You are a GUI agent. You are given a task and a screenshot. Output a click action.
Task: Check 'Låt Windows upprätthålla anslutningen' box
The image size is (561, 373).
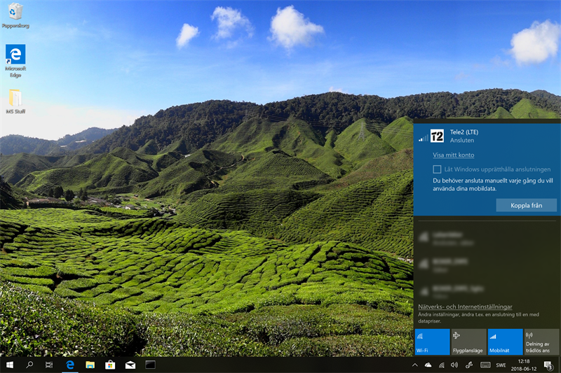pos(437,169)
